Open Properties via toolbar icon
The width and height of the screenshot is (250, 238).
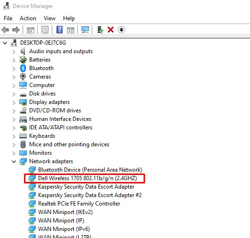pos(45,30)
